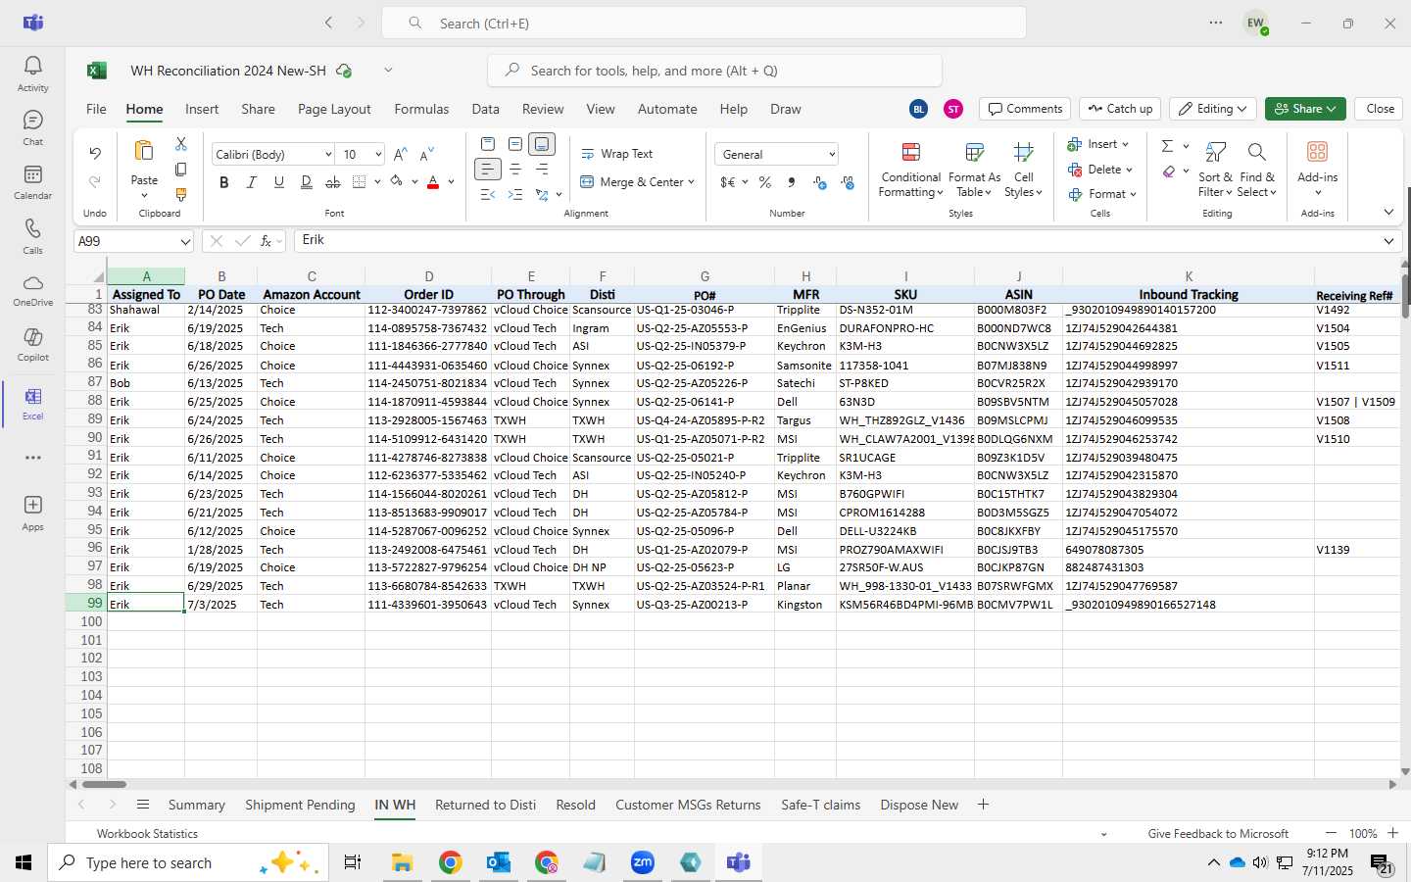Click Increase Decimal icon
Screen dimensions: 1411x882
(x=820, y=182)
